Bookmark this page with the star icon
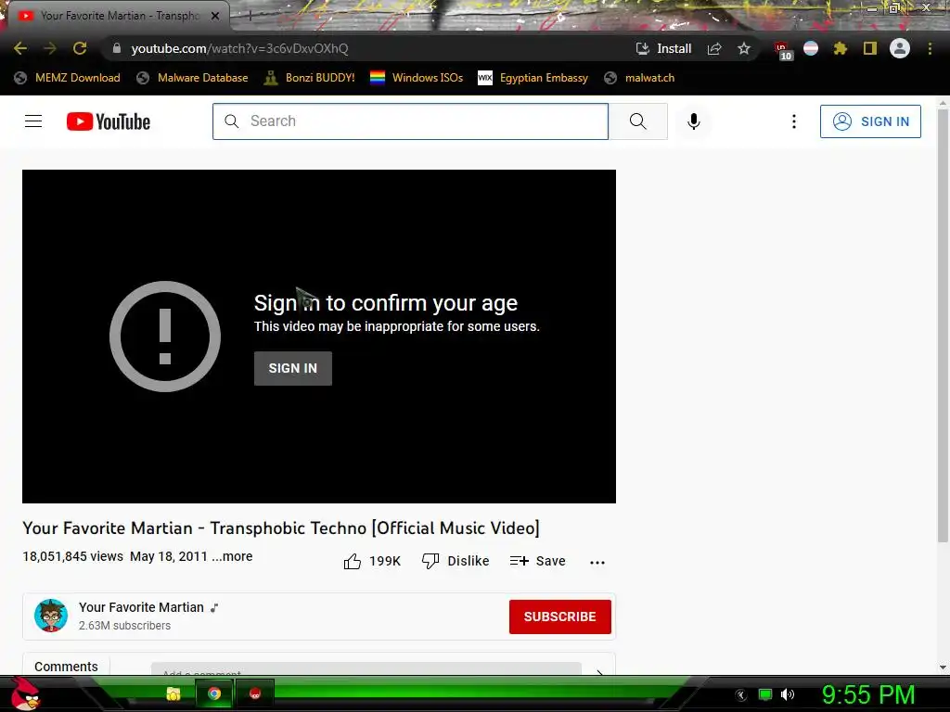The width and height of the screenshot is (950, 712). (x=744, y=48)
